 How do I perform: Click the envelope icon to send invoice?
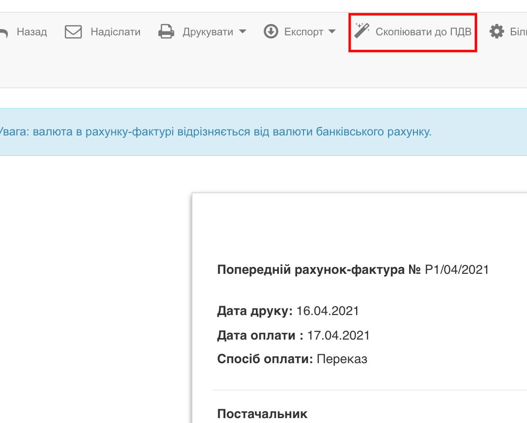[x=73, y=31]
